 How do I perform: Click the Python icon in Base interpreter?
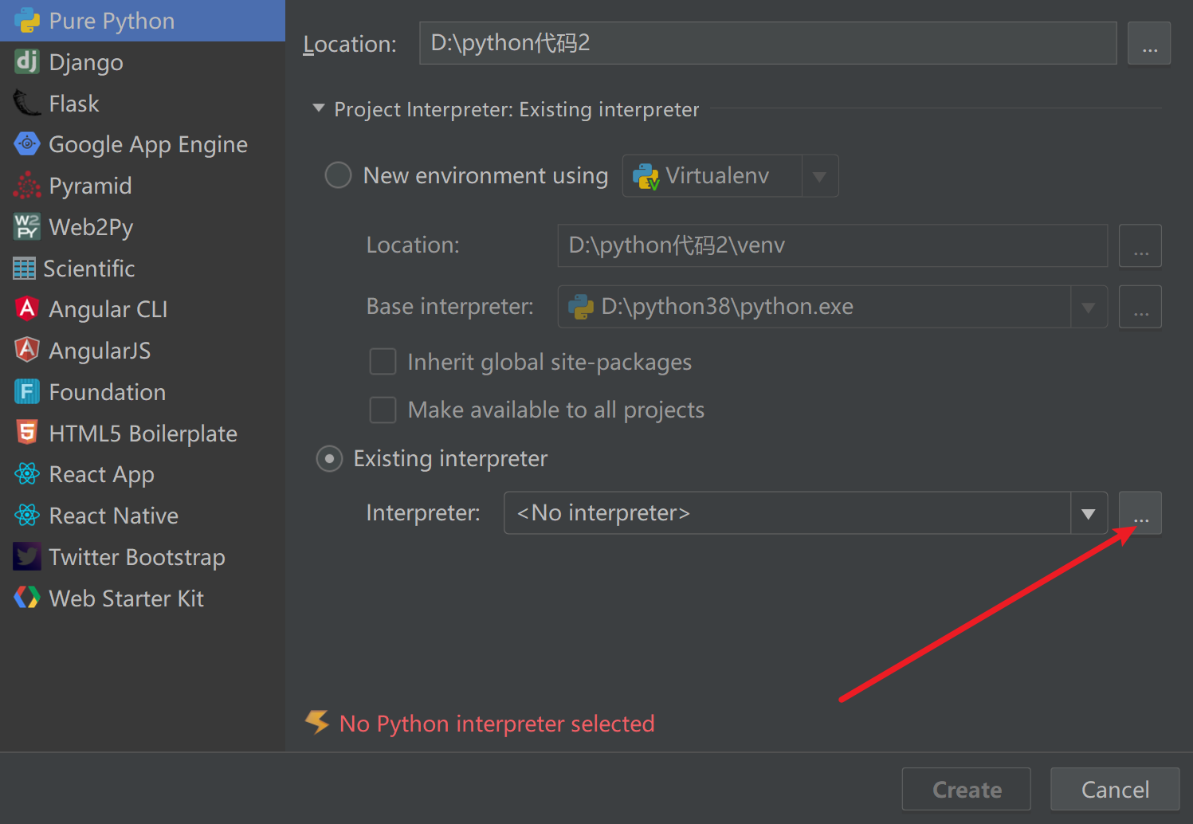581,307
